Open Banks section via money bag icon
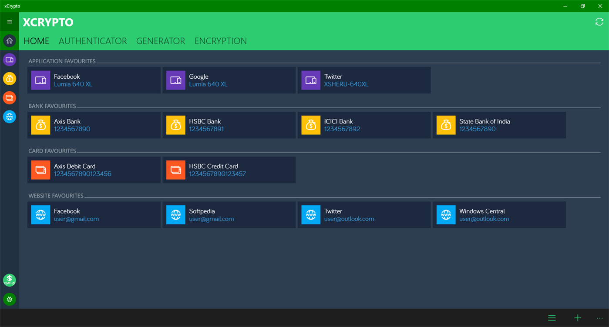 point(9,79)
